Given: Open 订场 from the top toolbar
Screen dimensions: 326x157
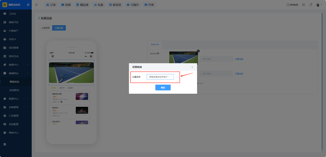Looking at the screenshot, I should pos(51,5).
